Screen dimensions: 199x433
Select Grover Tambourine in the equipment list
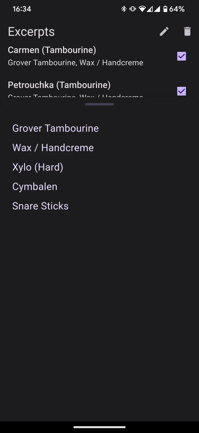(x=56, y=128)
